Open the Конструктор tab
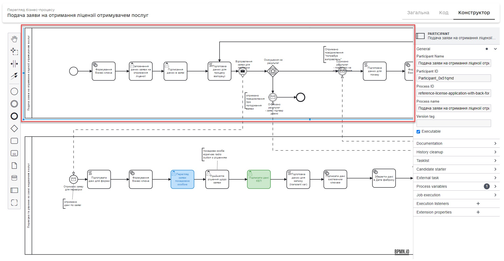Image resolution: width=504 pixels, height=261 pixels. point(474,13)
